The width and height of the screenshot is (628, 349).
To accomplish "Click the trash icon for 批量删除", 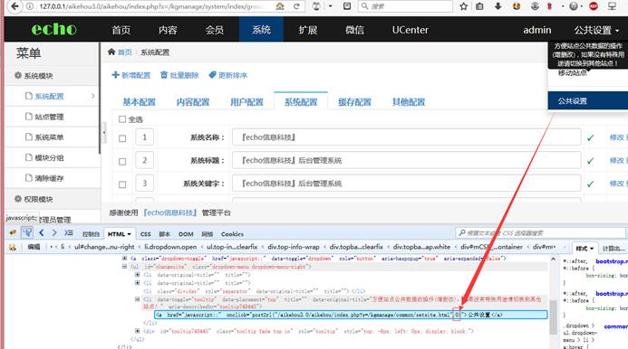I will pyautogui.click(x=164, y=75).
